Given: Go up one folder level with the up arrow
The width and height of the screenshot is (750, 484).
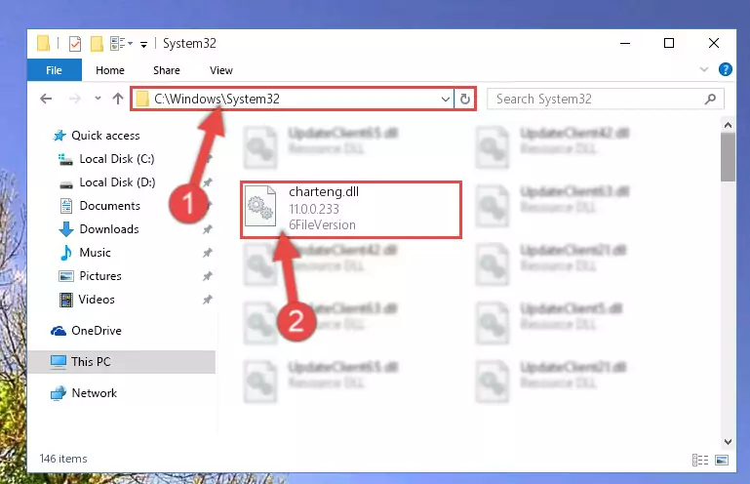Looking at the screenshot, I should point(118,99).
